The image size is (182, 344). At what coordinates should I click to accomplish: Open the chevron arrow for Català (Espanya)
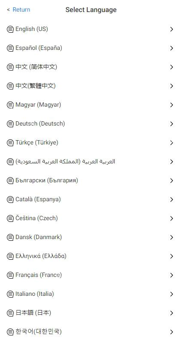pyautogui.click(x=172, y=200)
